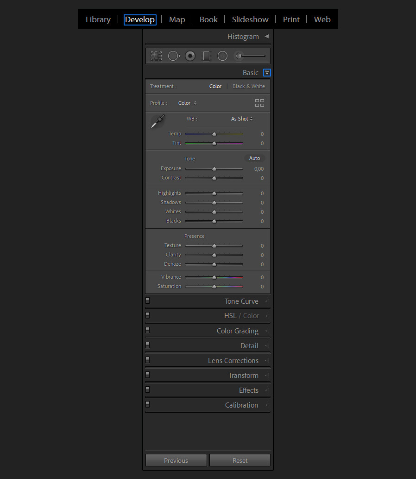
Task: Toggle the Effects panel switch
Action: pyautogui.click(x=148, y=390)
